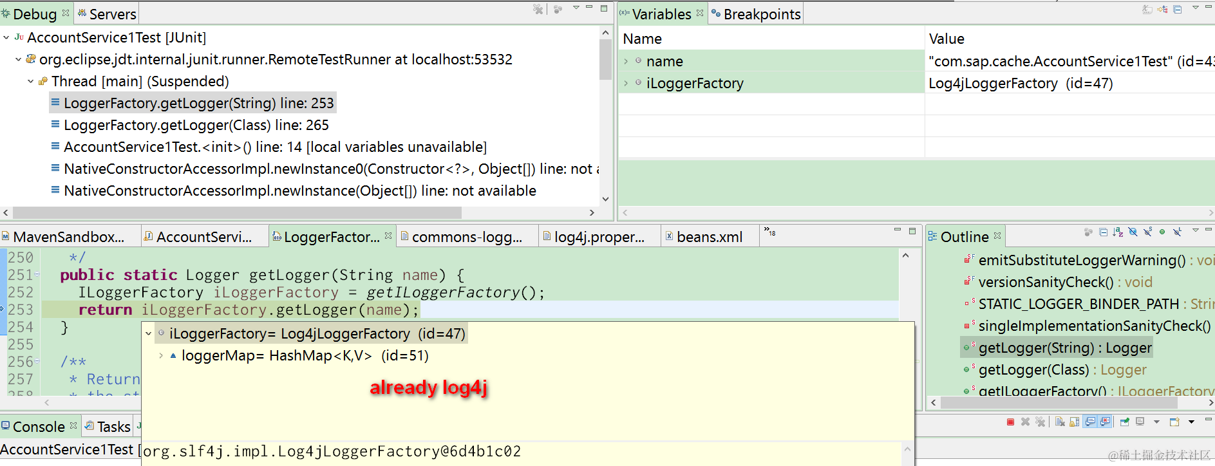
Task: Select getLogger(Class) : Logger in Outline
Action: 1055,369
